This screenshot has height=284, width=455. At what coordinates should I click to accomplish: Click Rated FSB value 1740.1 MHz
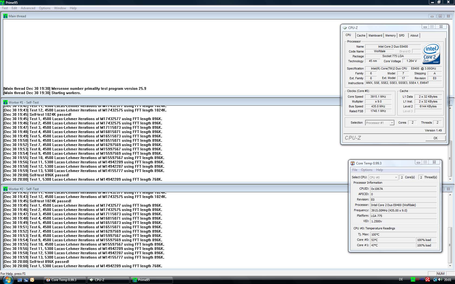pos(378,111)
